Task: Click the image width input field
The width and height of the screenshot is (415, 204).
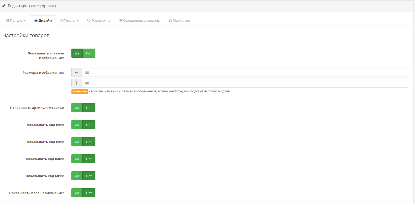Action: tap(245, 72)
